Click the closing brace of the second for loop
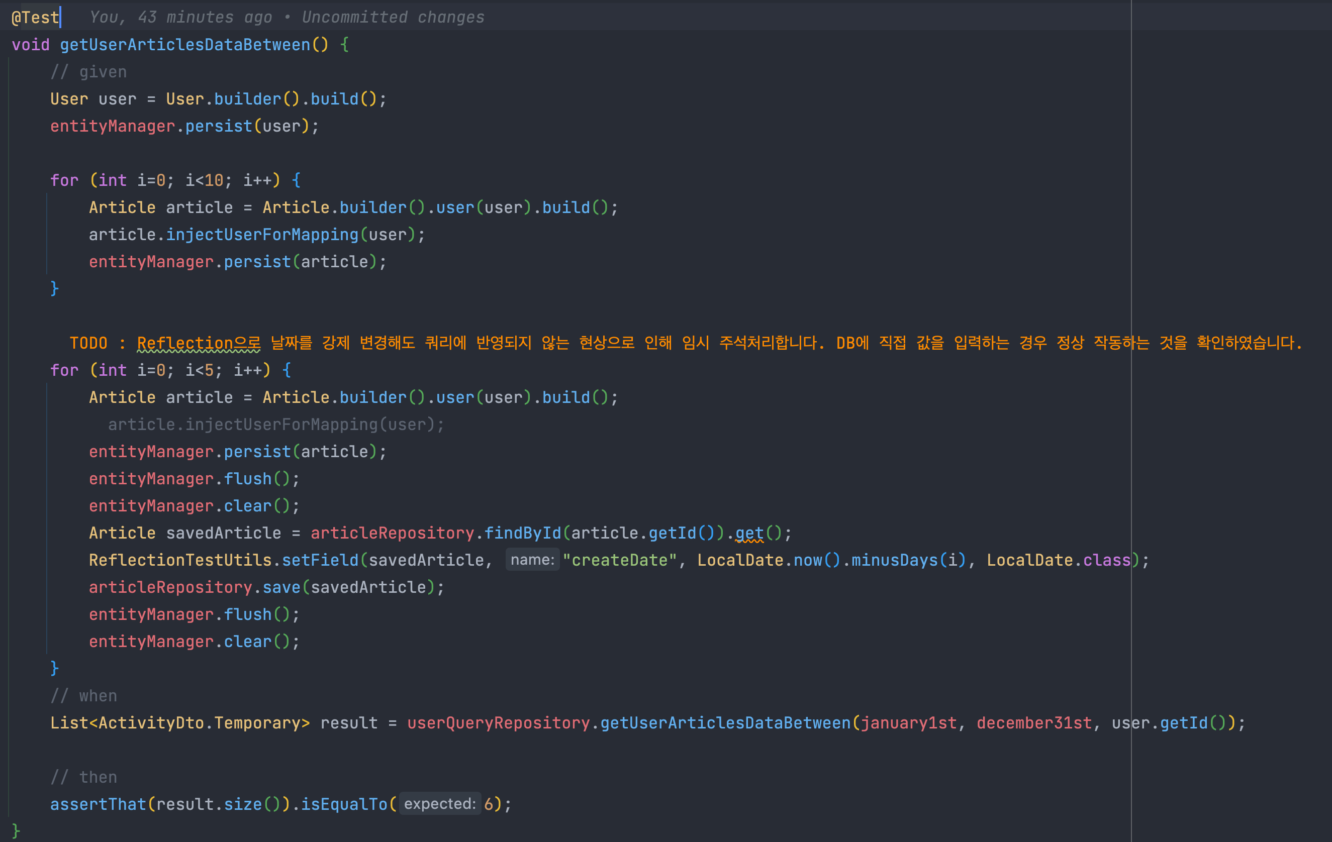Viewport: 1332px width, 842px height. [54, 668]
